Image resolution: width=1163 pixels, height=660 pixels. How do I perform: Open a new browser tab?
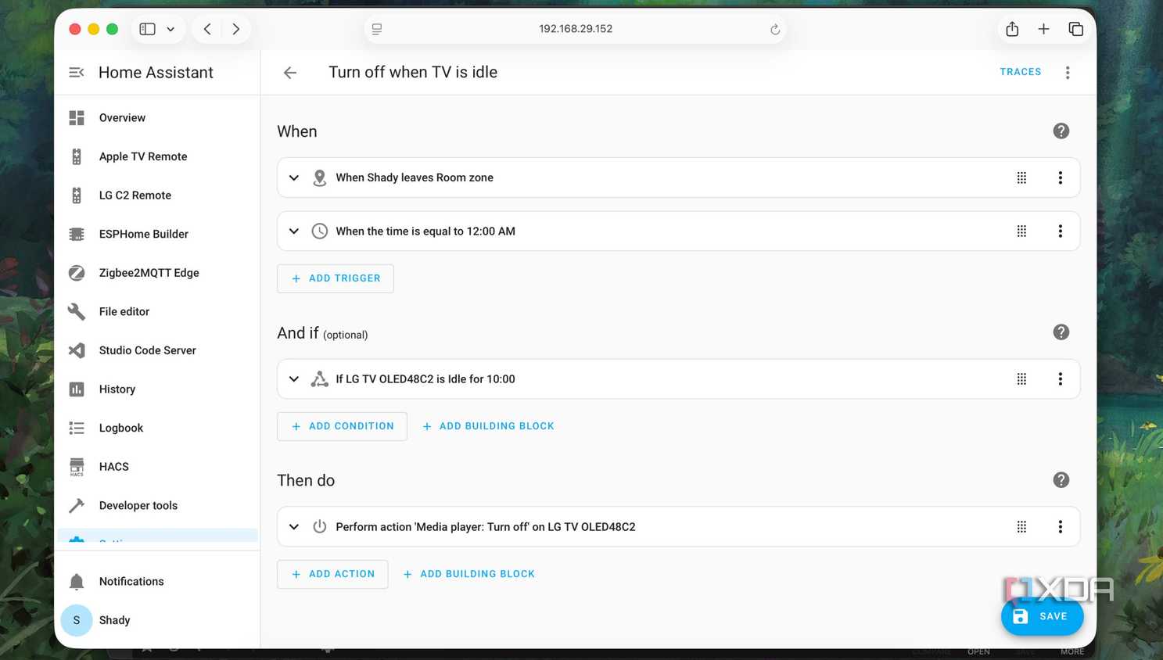click(x=1043, y=29)
